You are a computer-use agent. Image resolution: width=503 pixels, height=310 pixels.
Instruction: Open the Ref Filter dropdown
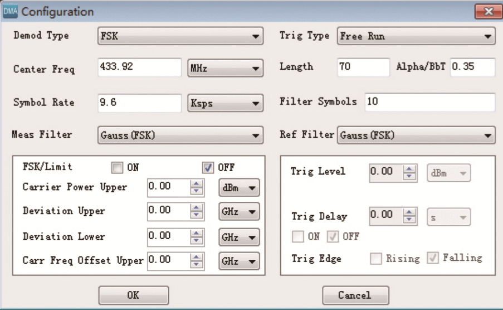416,135
